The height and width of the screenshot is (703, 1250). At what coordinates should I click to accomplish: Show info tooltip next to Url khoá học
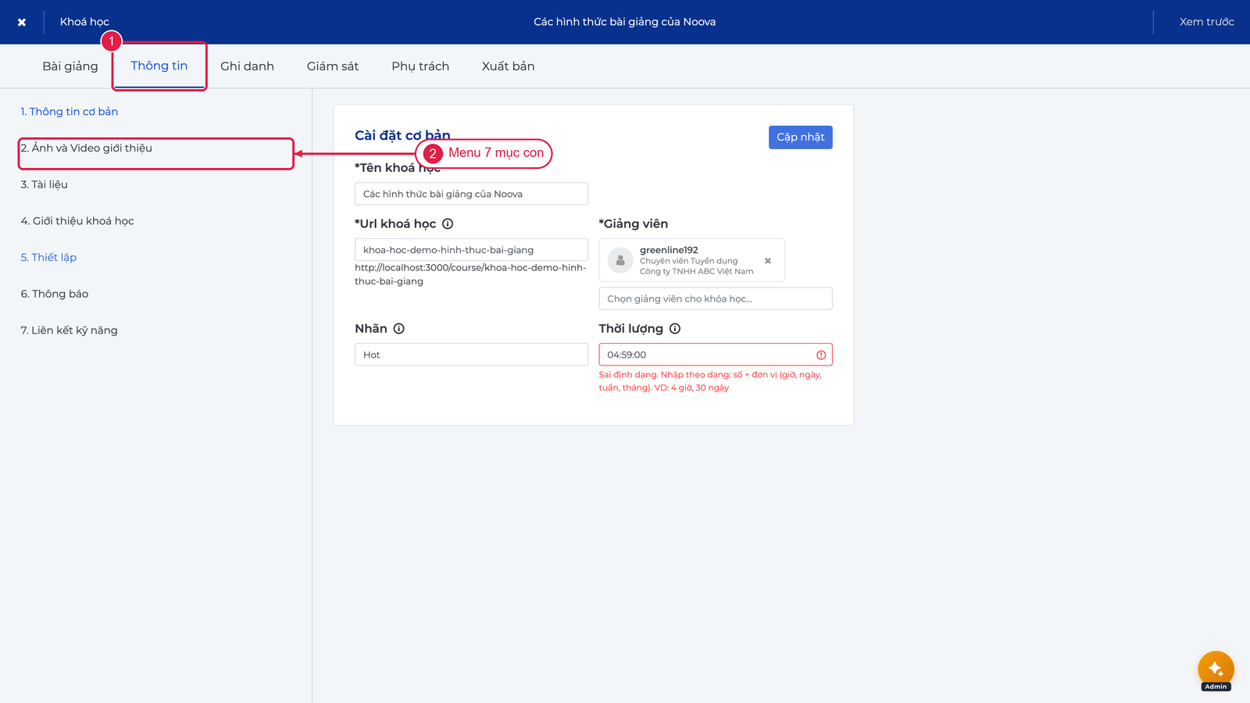pos(448,224)
